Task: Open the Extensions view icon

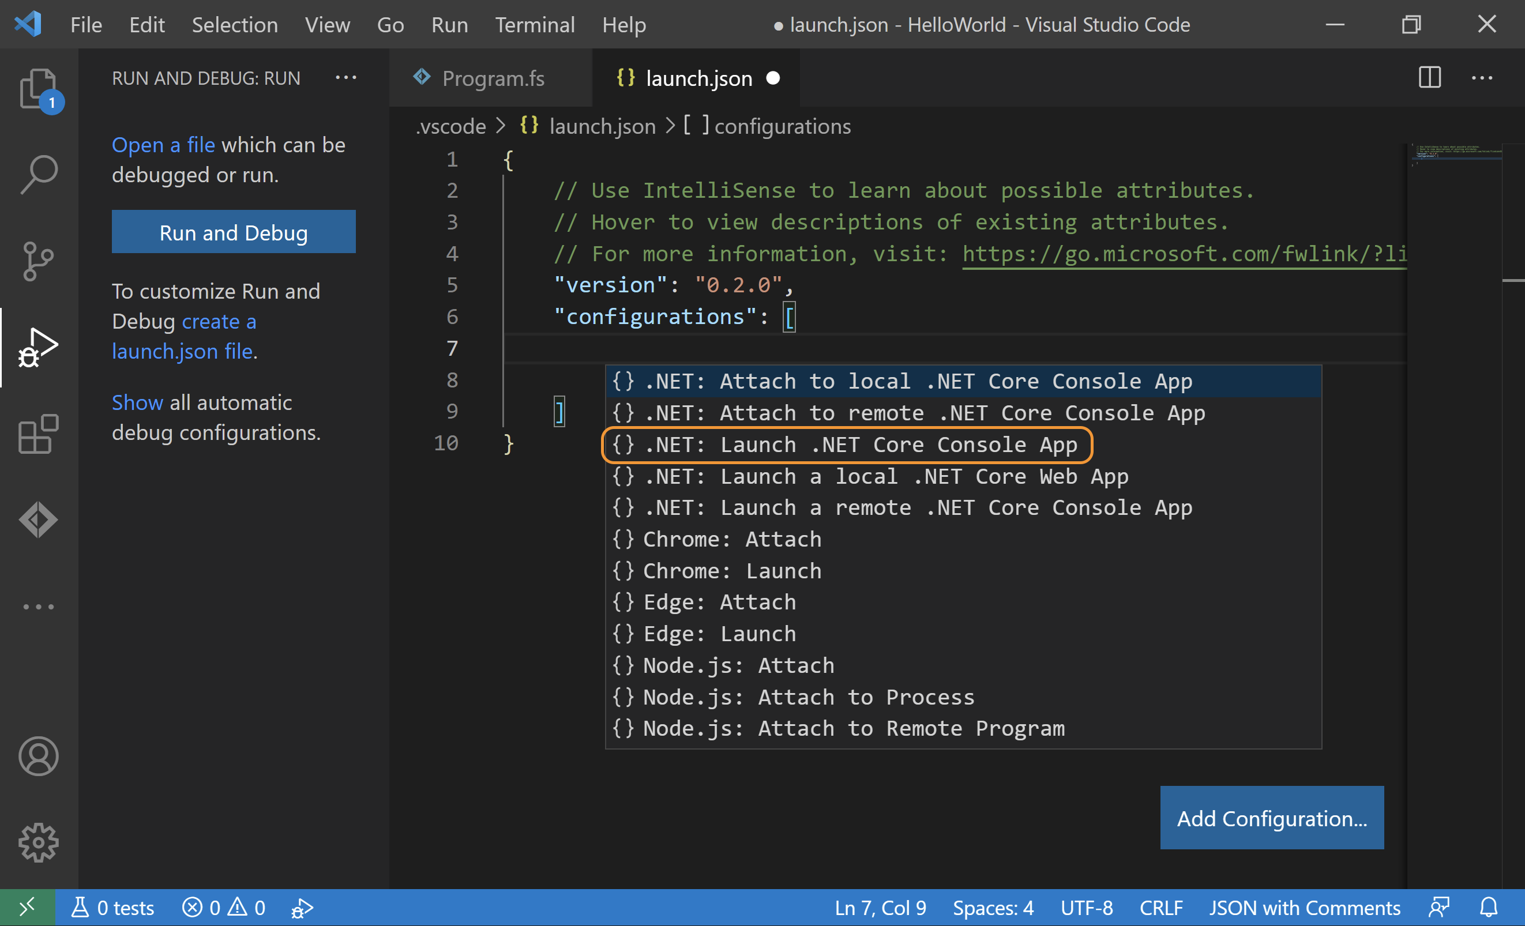Action: point(39,434)
